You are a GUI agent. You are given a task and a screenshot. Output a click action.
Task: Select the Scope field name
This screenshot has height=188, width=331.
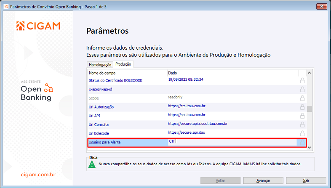point(94,98)
